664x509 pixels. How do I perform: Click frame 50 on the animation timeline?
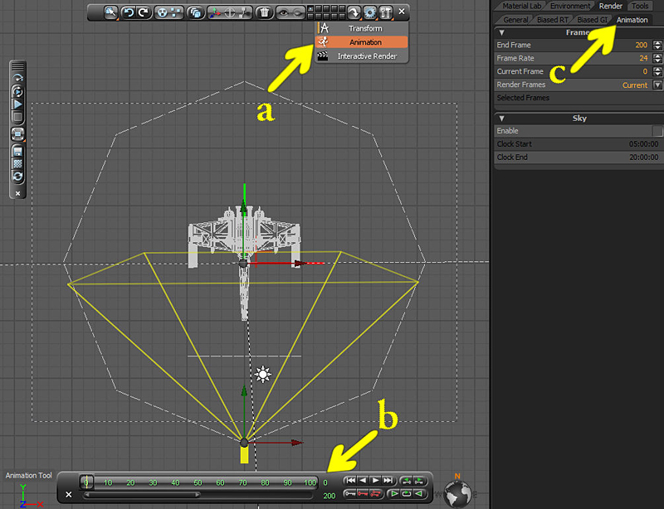coord(198,482)
